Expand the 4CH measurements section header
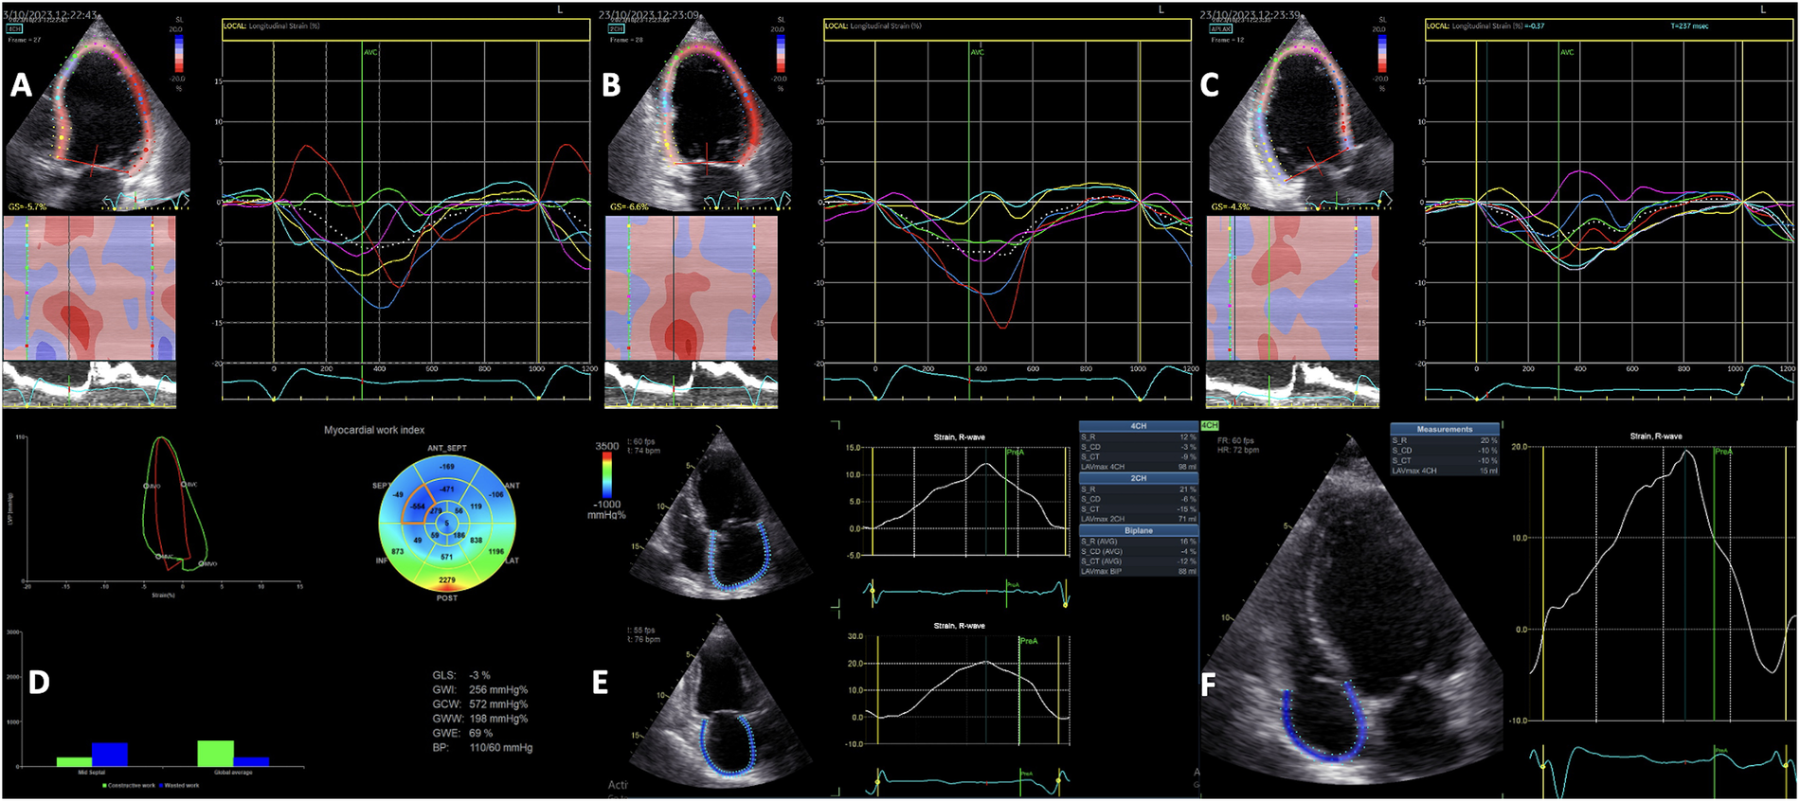The height and width of the screenshot is (801, 1800). [x=1138, y=426]
